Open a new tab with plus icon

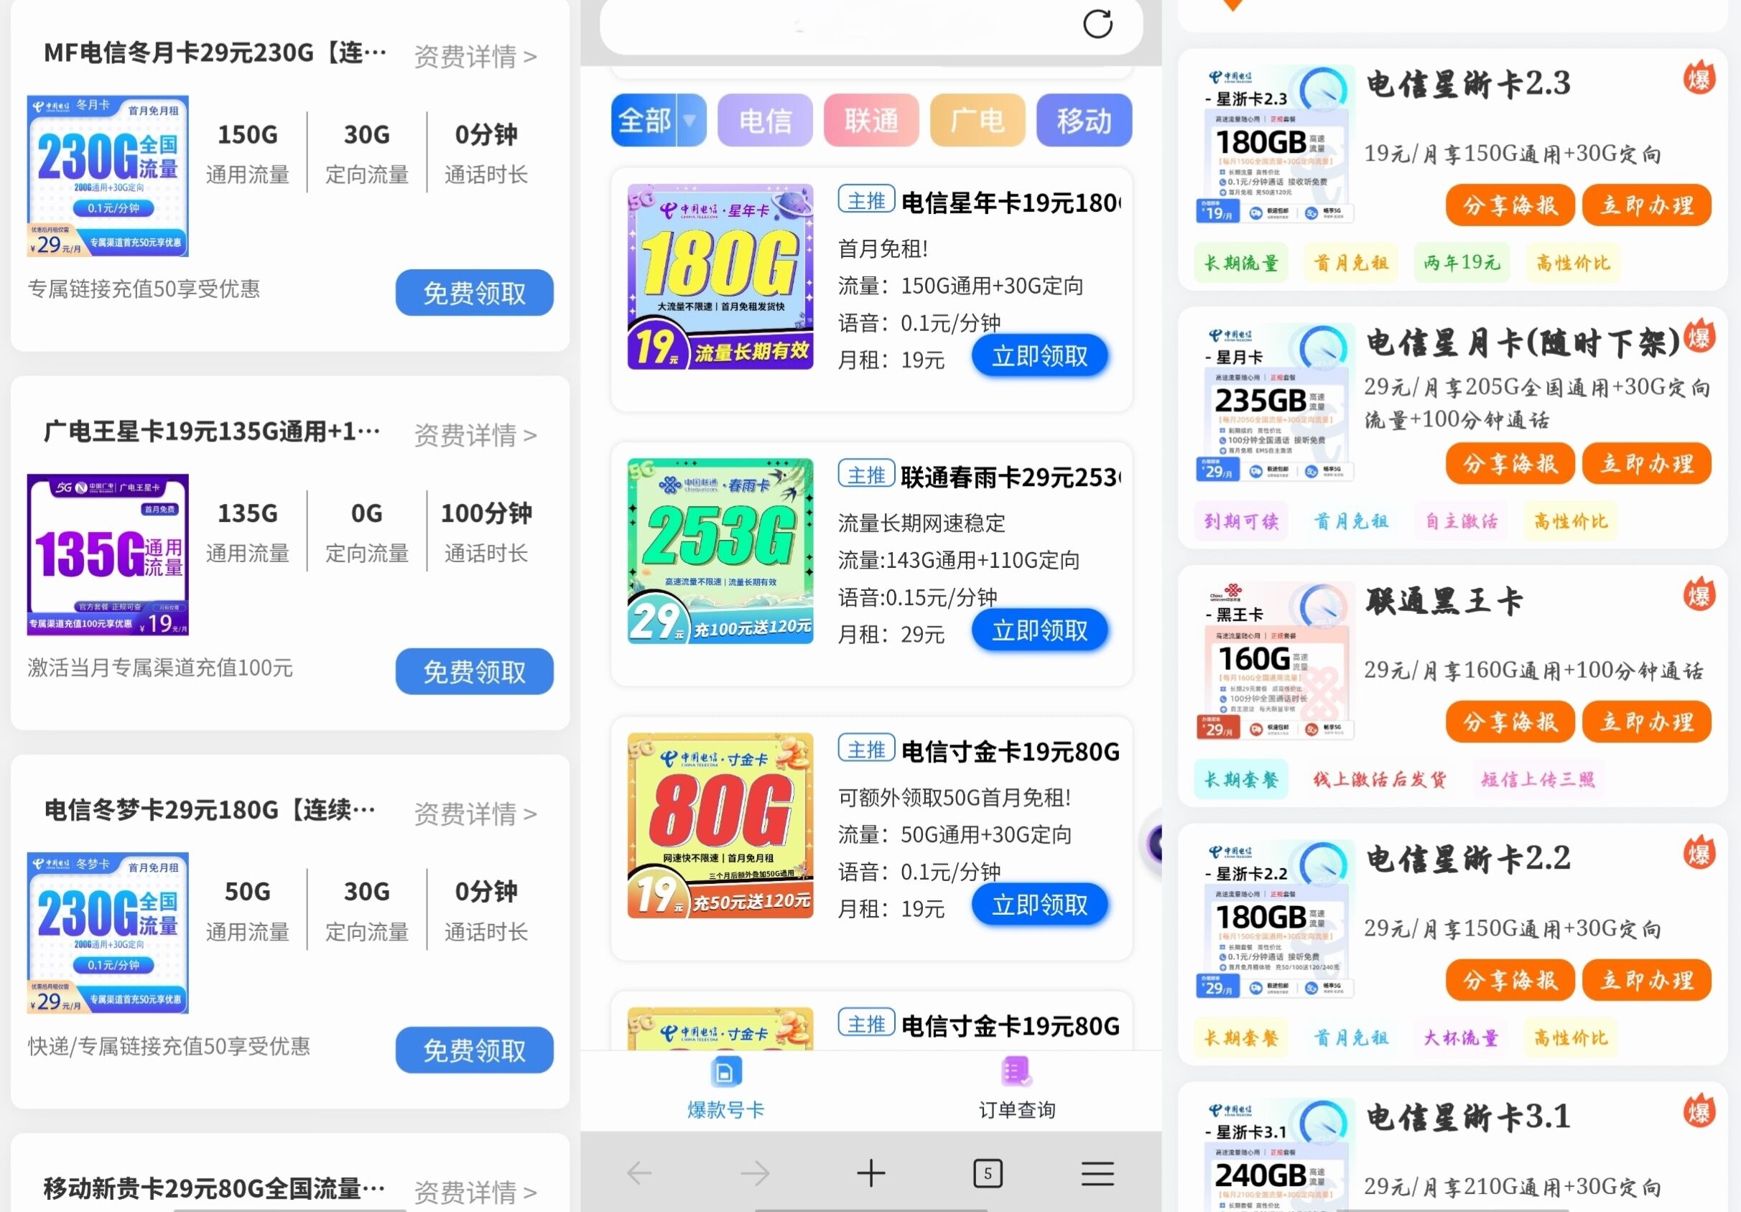[870, 1173]
